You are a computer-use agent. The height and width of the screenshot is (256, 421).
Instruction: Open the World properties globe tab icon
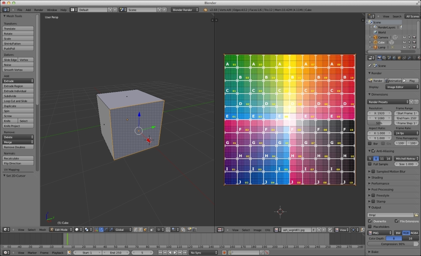click(394, 58)
